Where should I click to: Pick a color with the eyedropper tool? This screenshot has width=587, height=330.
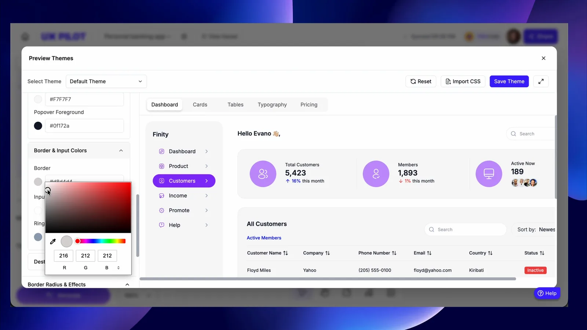(x=53, y=241)
